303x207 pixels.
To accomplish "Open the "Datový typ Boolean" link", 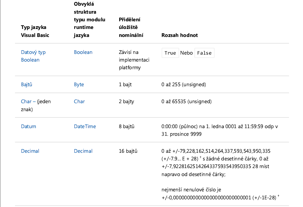I will (x=33, y=56).
